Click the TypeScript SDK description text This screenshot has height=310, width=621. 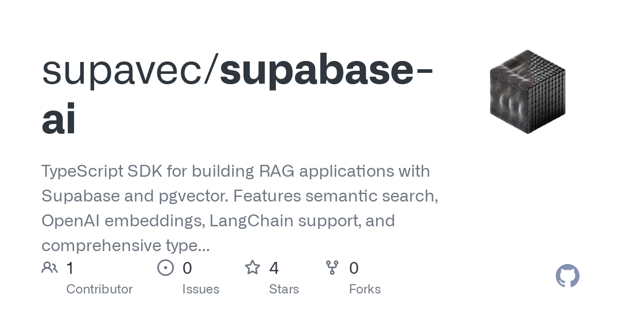[240, 208]
